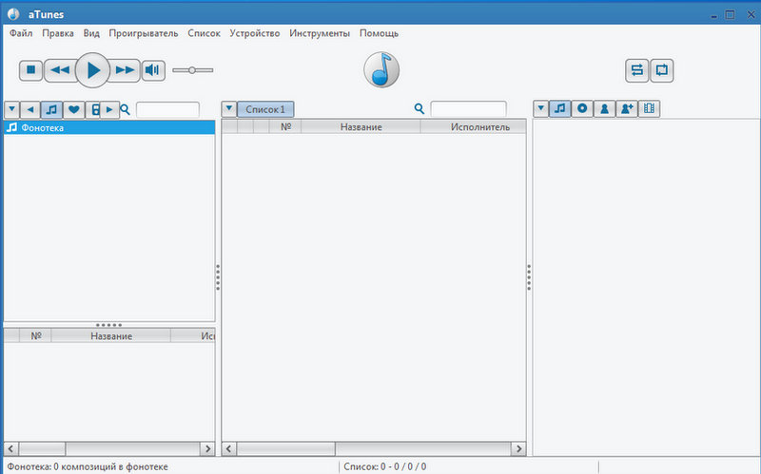Image resolution: width=761 pixels, height=474 pixels.
Task: Sort playlist by the № column
Action: point(285,127)
